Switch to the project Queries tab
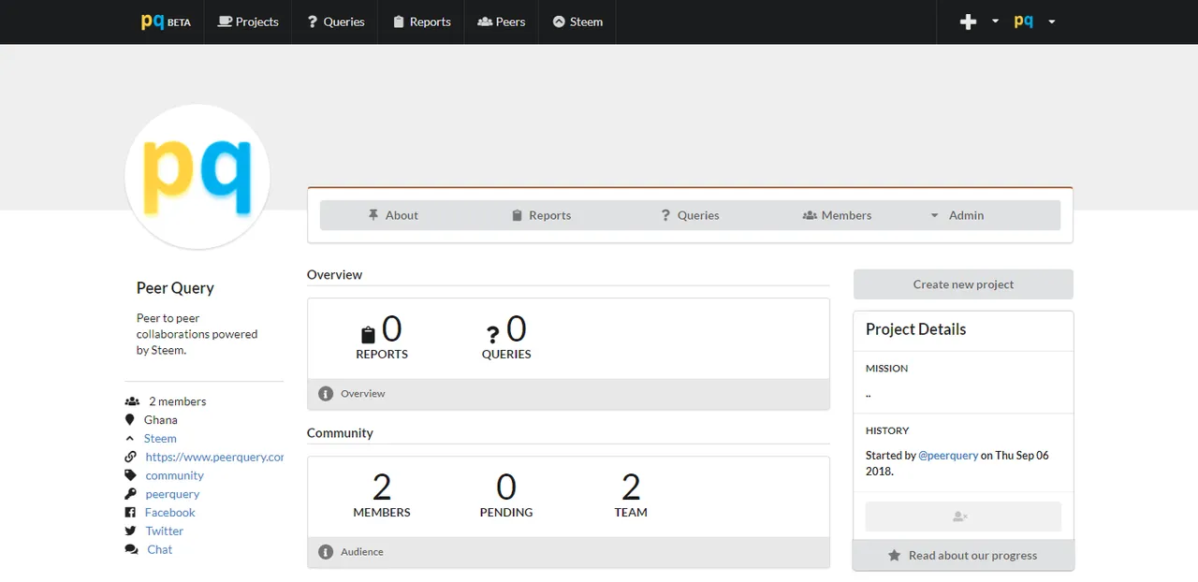This screenshot has width=1198, height=582. coord(690,215)
